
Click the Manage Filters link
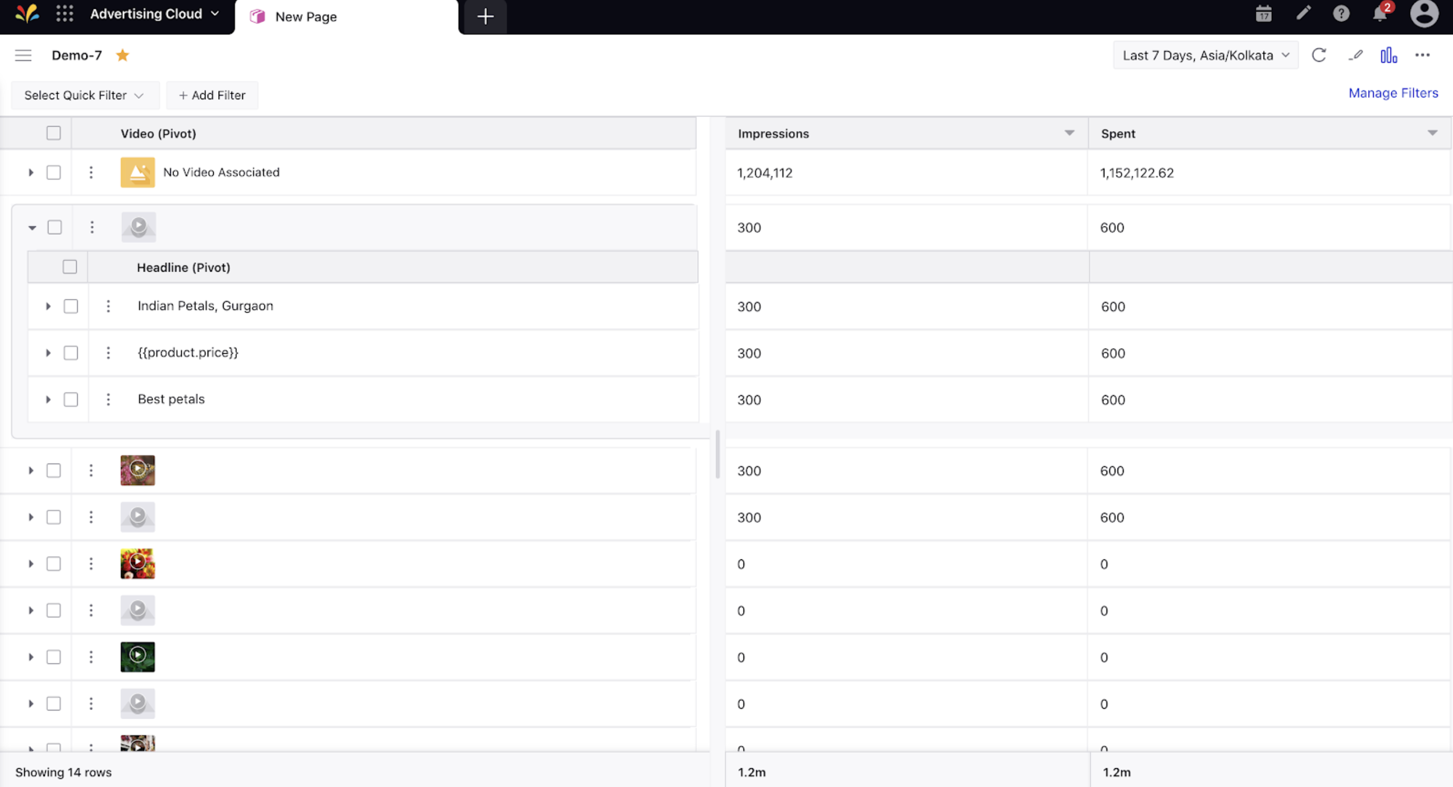(x=1394, y=92)
